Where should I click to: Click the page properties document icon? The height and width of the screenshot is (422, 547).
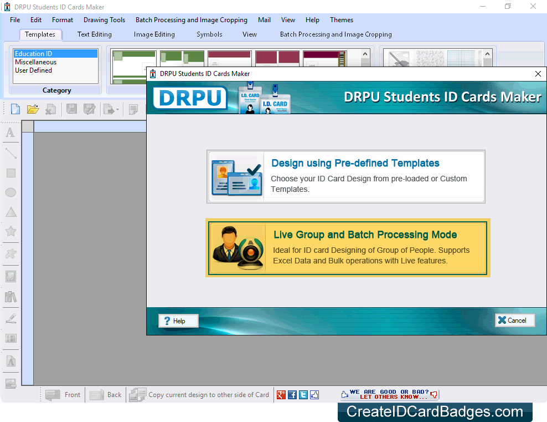133,109
